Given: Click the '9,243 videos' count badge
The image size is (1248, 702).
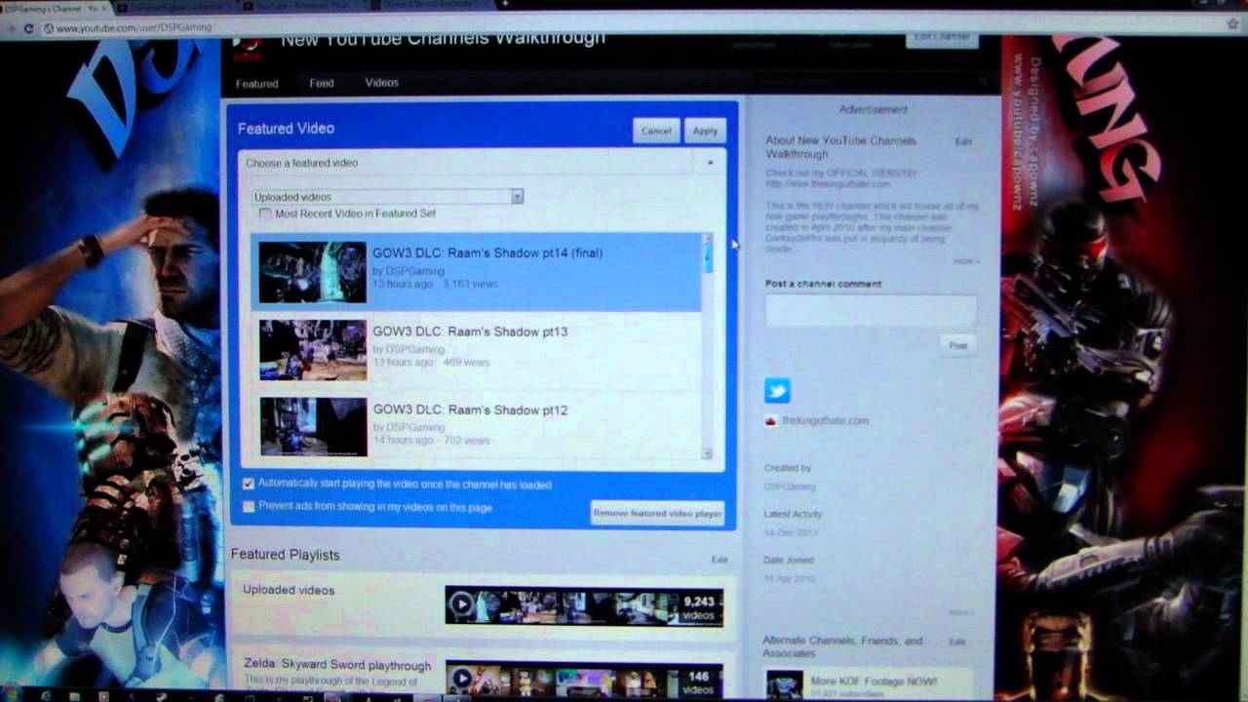Looking at the screenshot, I should (x=699, y=608).
